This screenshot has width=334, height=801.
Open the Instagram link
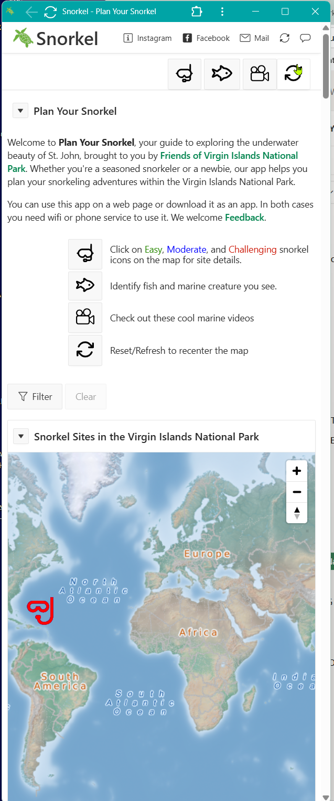tap(147, 38)
